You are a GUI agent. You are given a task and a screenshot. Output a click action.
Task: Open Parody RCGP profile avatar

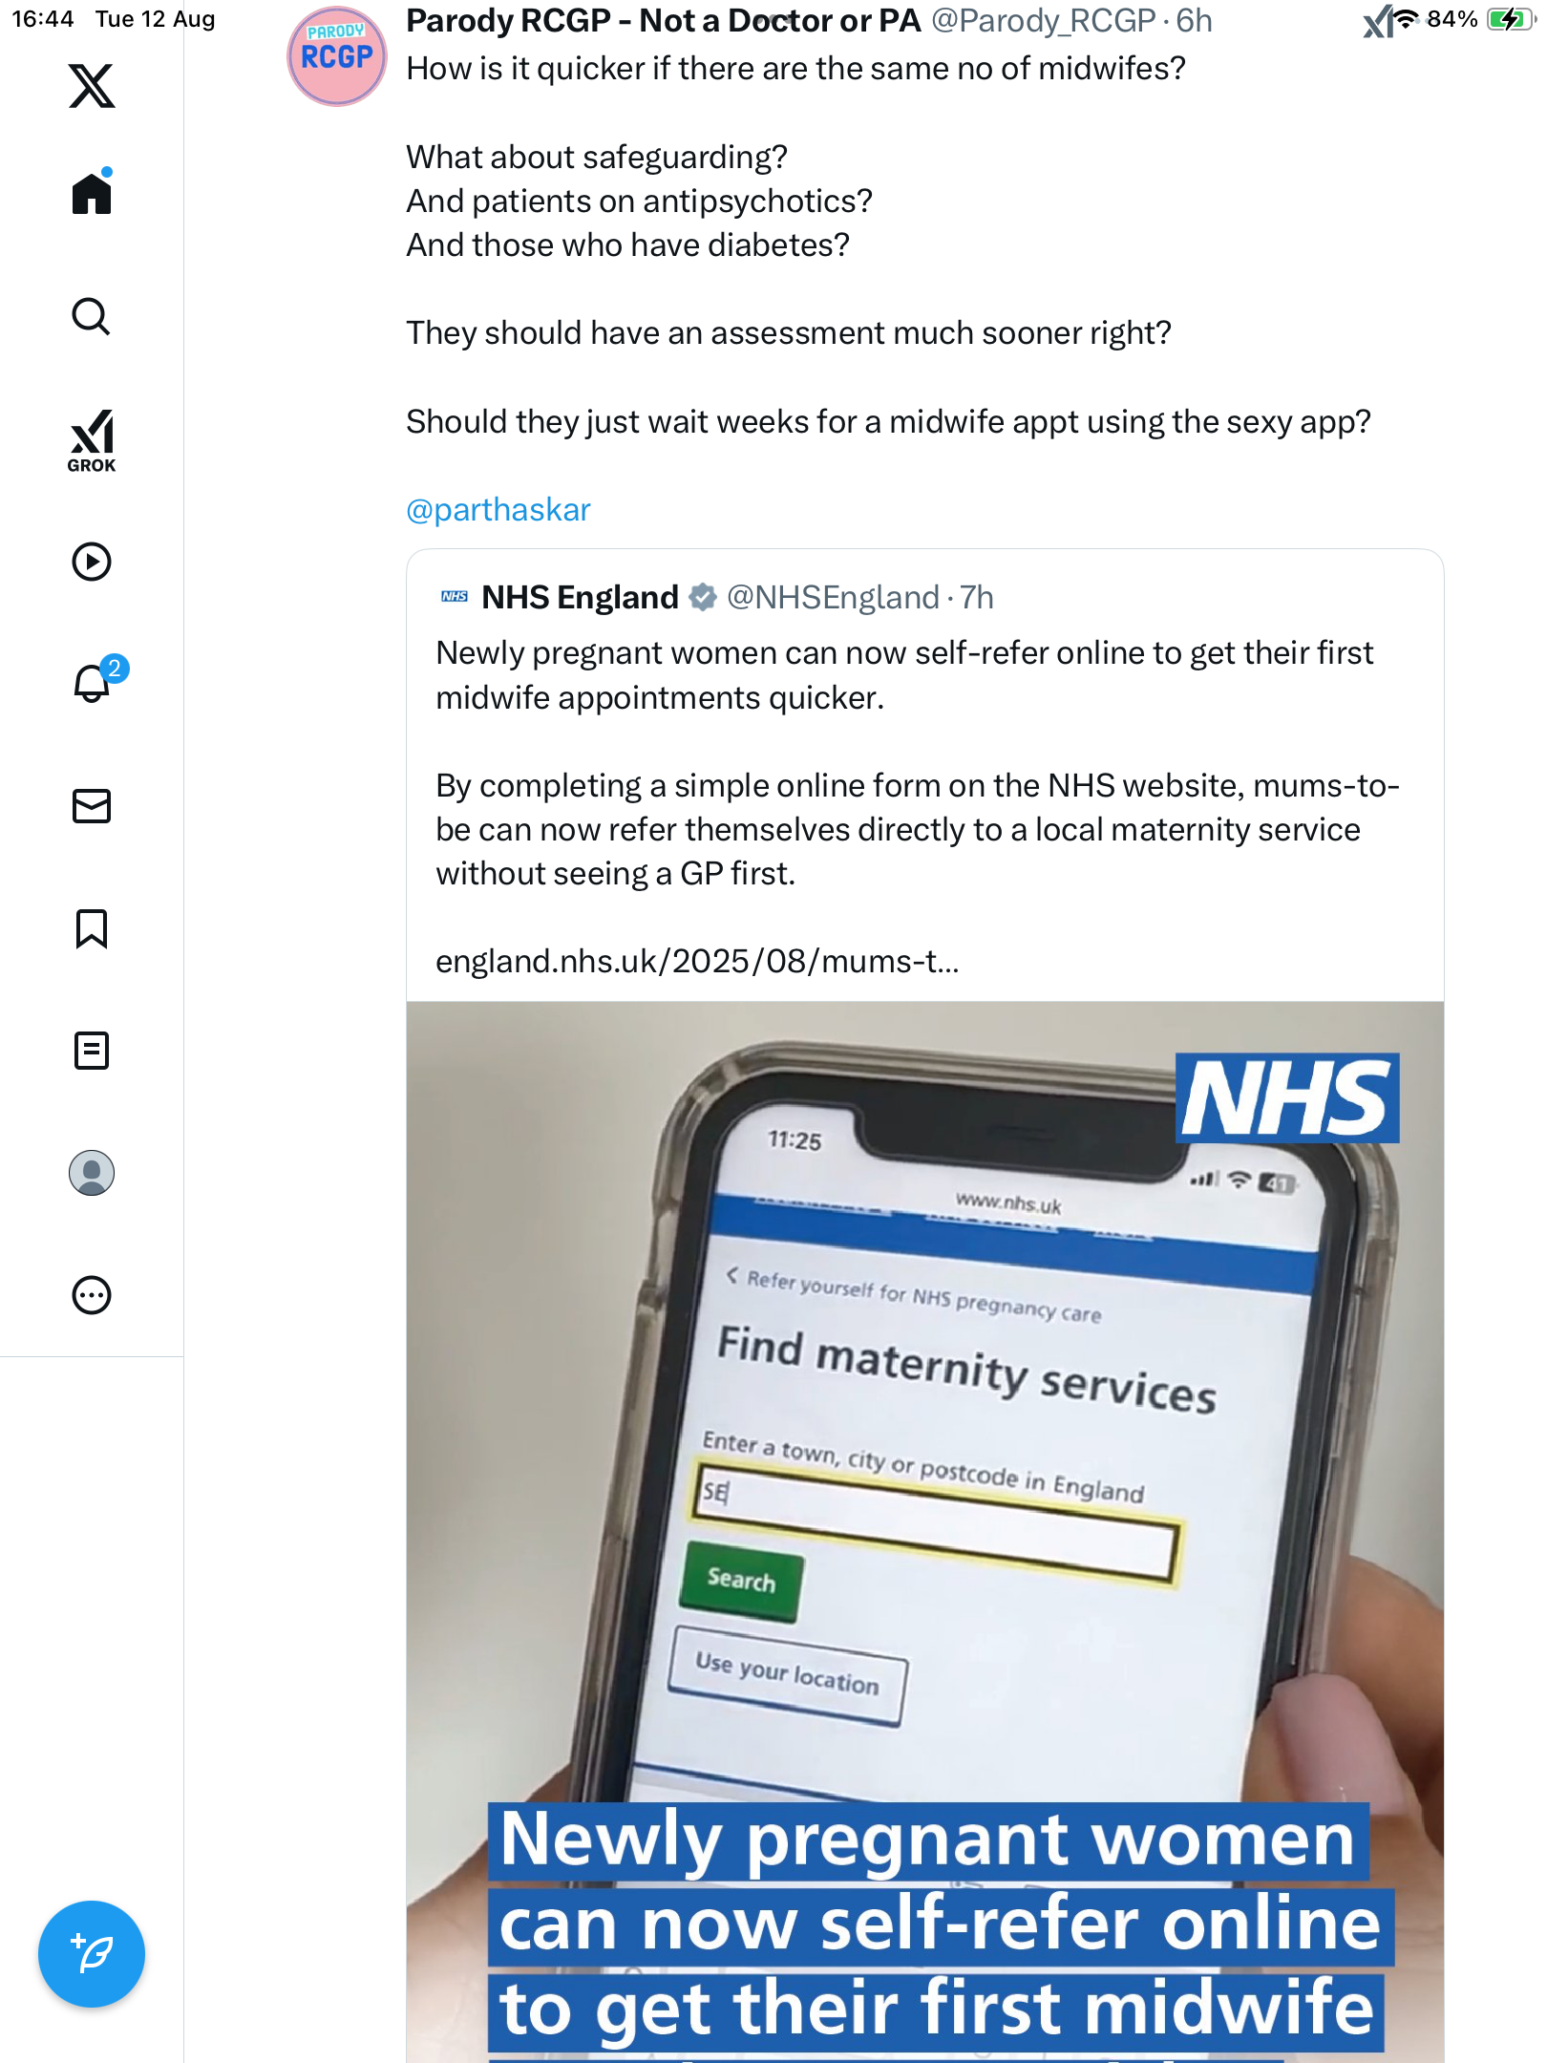[x=337, y=55]
